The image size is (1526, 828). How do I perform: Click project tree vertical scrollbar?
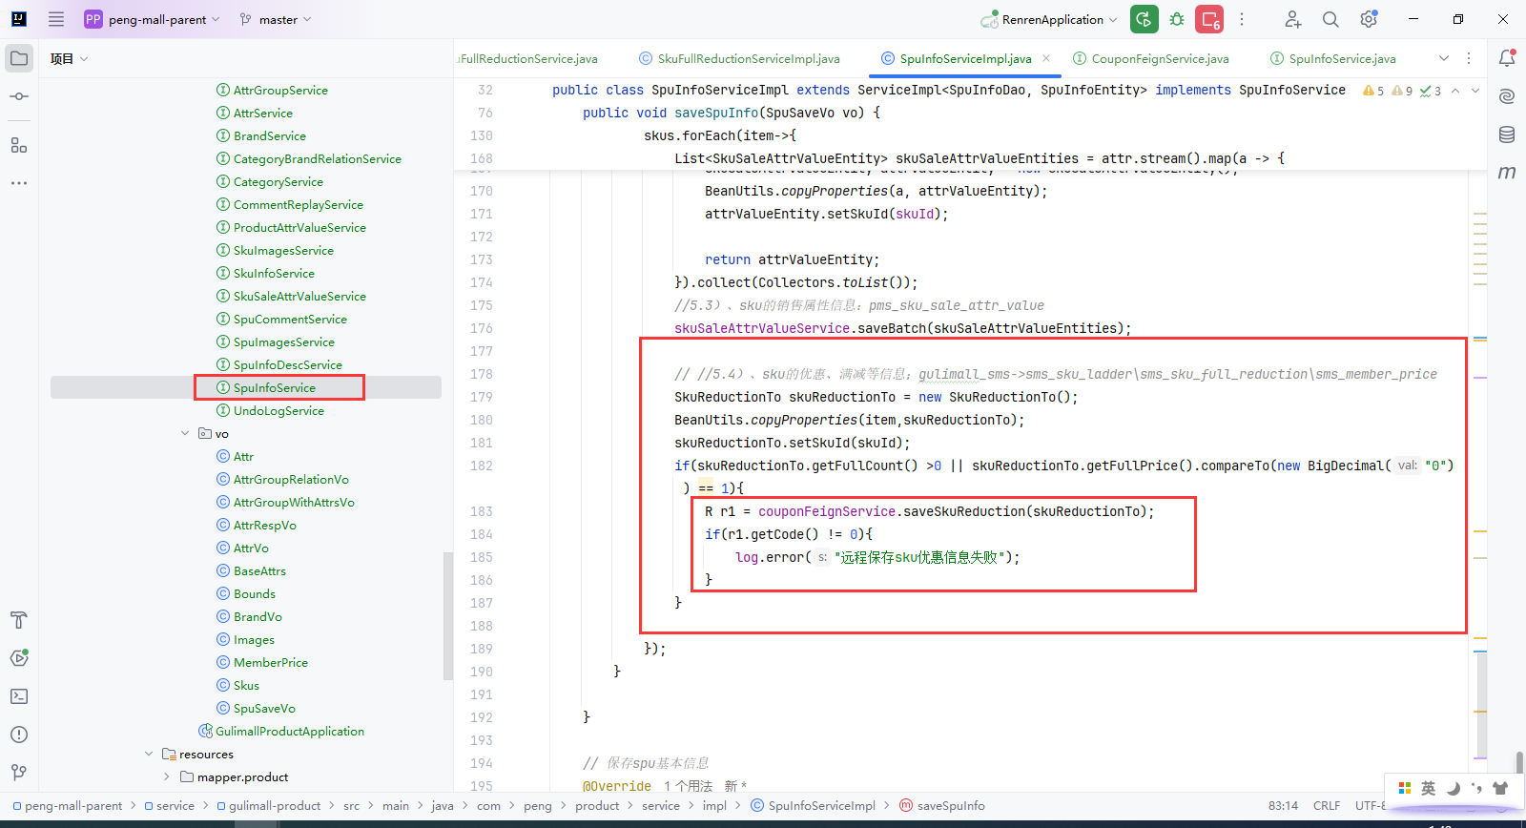tap(447, 616)
